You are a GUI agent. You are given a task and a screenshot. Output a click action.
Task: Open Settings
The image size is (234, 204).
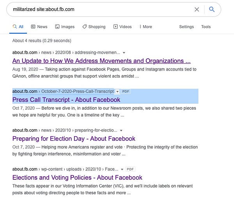186,27
